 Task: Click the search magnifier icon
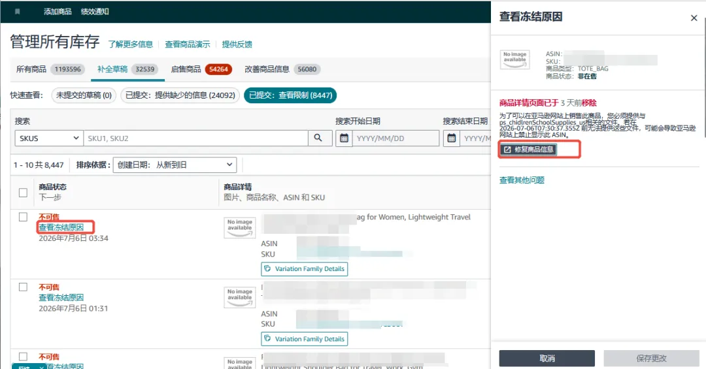pos(318,138)
